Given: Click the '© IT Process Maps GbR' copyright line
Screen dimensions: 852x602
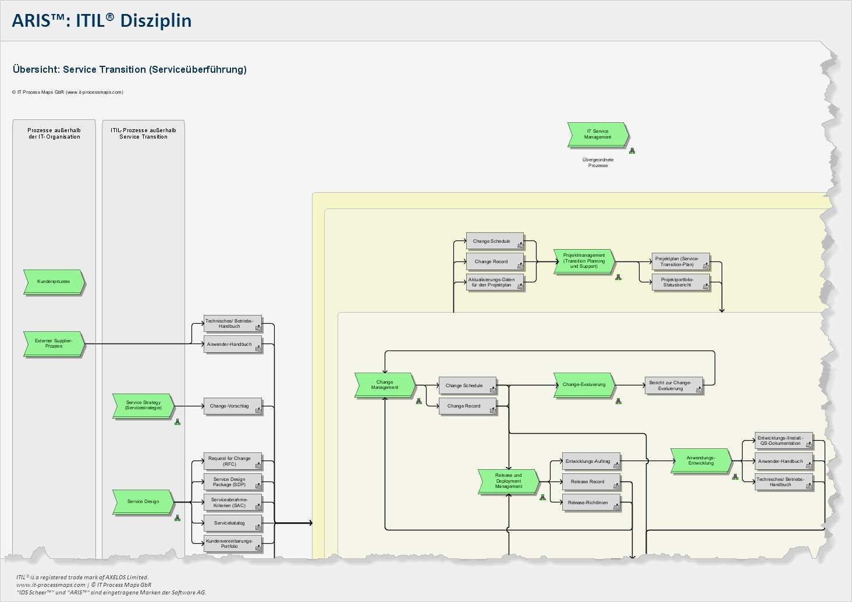Looking at the screenshot, I should tap(68, 92).
